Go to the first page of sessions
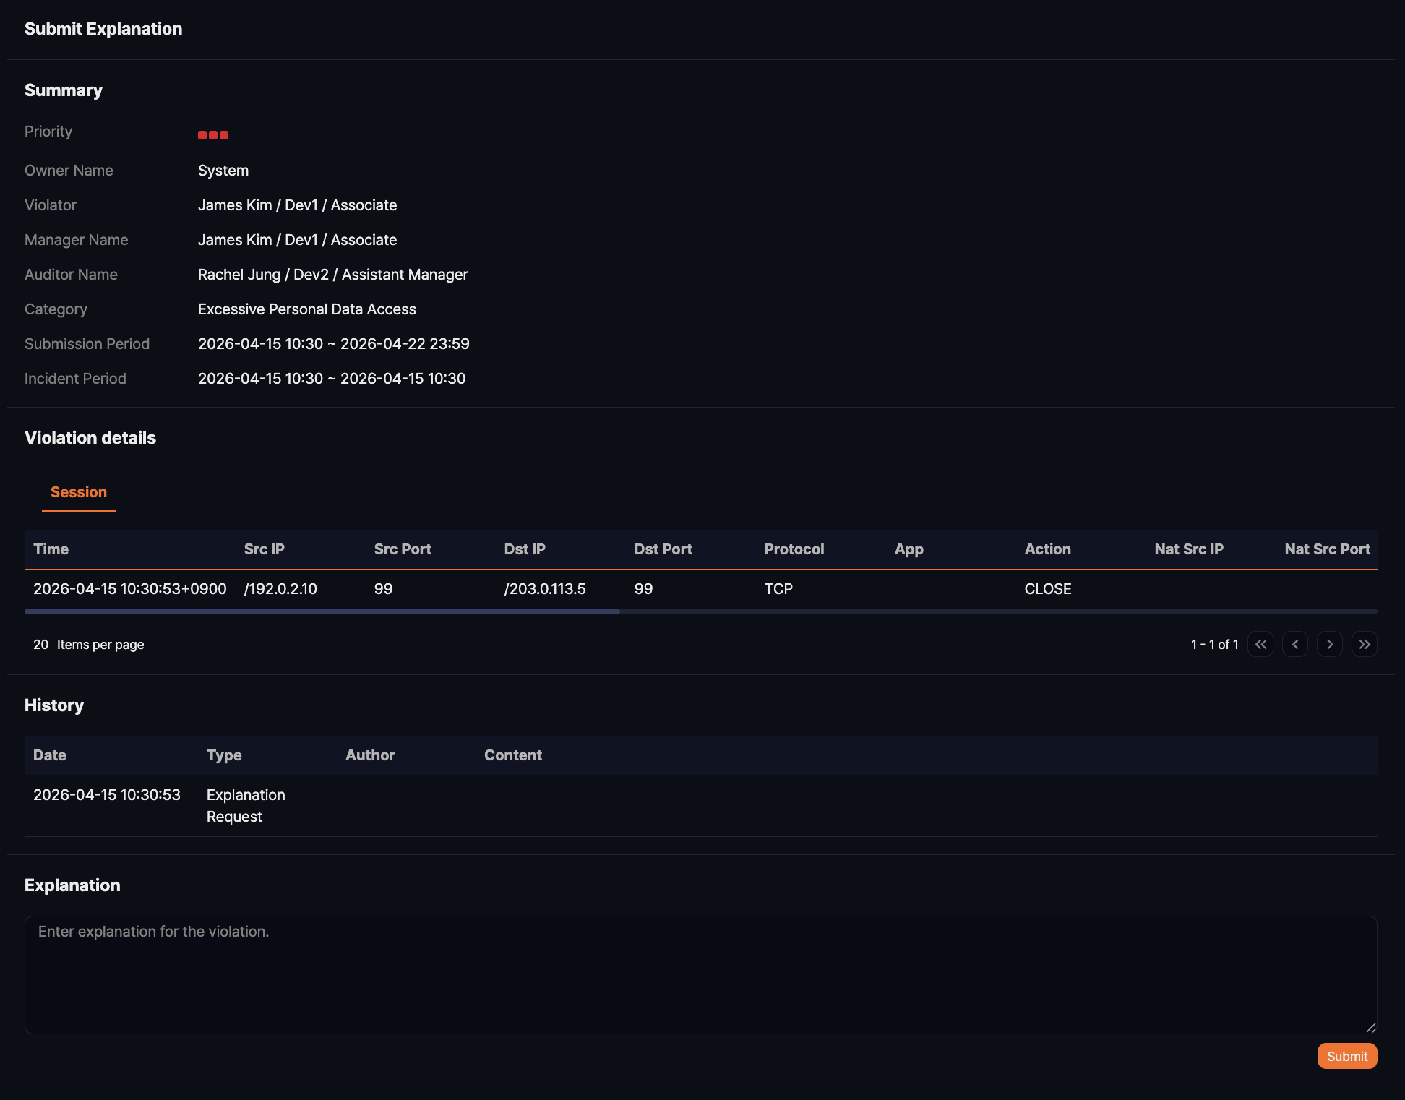The image size is (1405, 1100). [1260, 644]
